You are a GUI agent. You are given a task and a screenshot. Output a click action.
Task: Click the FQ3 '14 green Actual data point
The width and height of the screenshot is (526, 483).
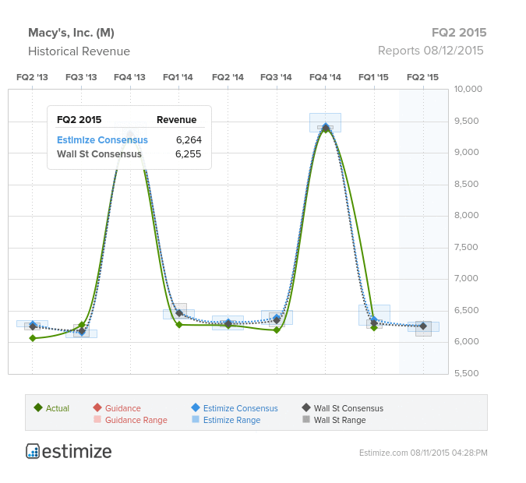click(277, 330)
